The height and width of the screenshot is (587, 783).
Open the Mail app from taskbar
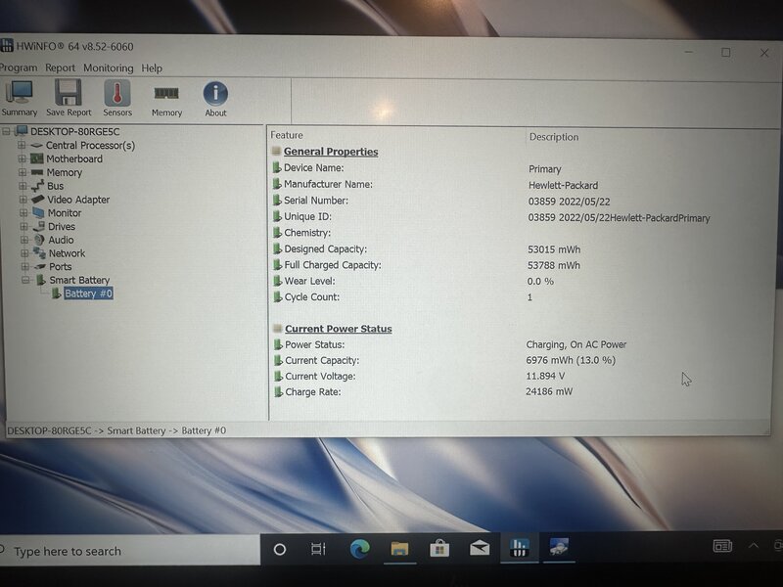(480, 549)
